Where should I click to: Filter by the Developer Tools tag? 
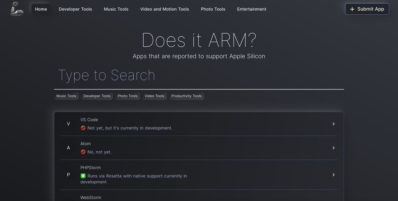pyautogui.click(x=97, y=96)
